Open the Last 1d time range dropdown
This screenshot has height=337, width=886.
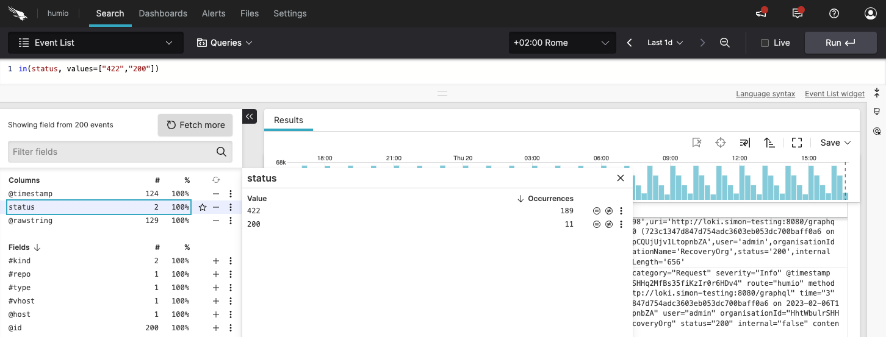point(664,43)
